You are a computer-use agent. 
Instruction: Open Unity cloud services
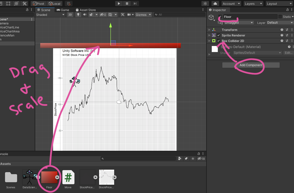215,4
